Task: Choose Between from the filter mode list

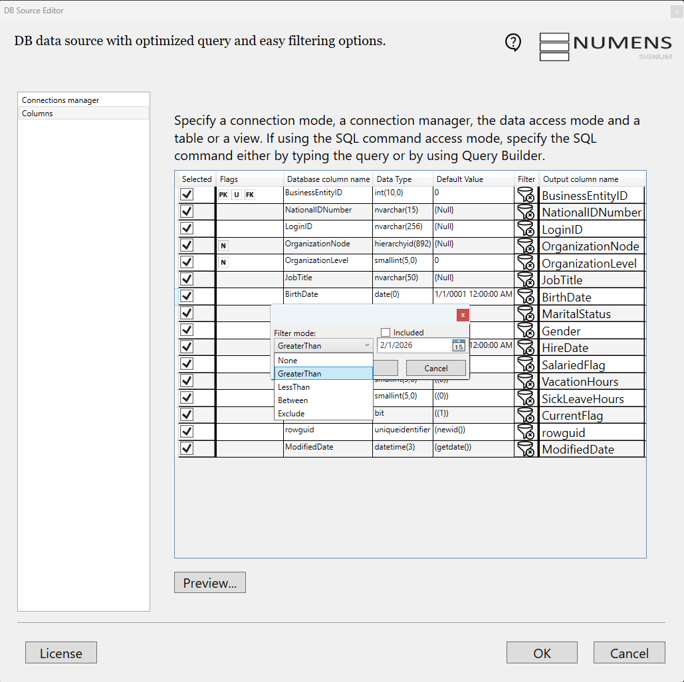Action: tap(292, 400)
